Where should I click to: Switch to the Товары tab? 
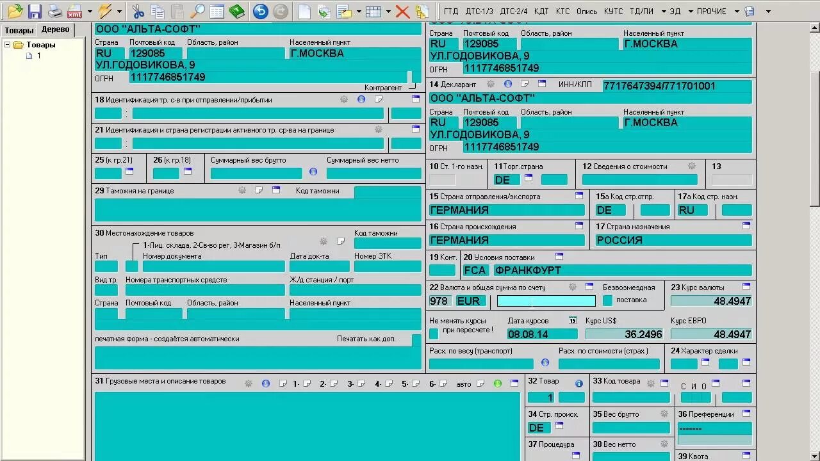pos(19,30)
